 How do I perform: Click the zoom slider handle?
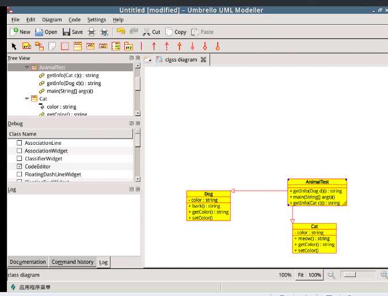[x=349, y=274]
